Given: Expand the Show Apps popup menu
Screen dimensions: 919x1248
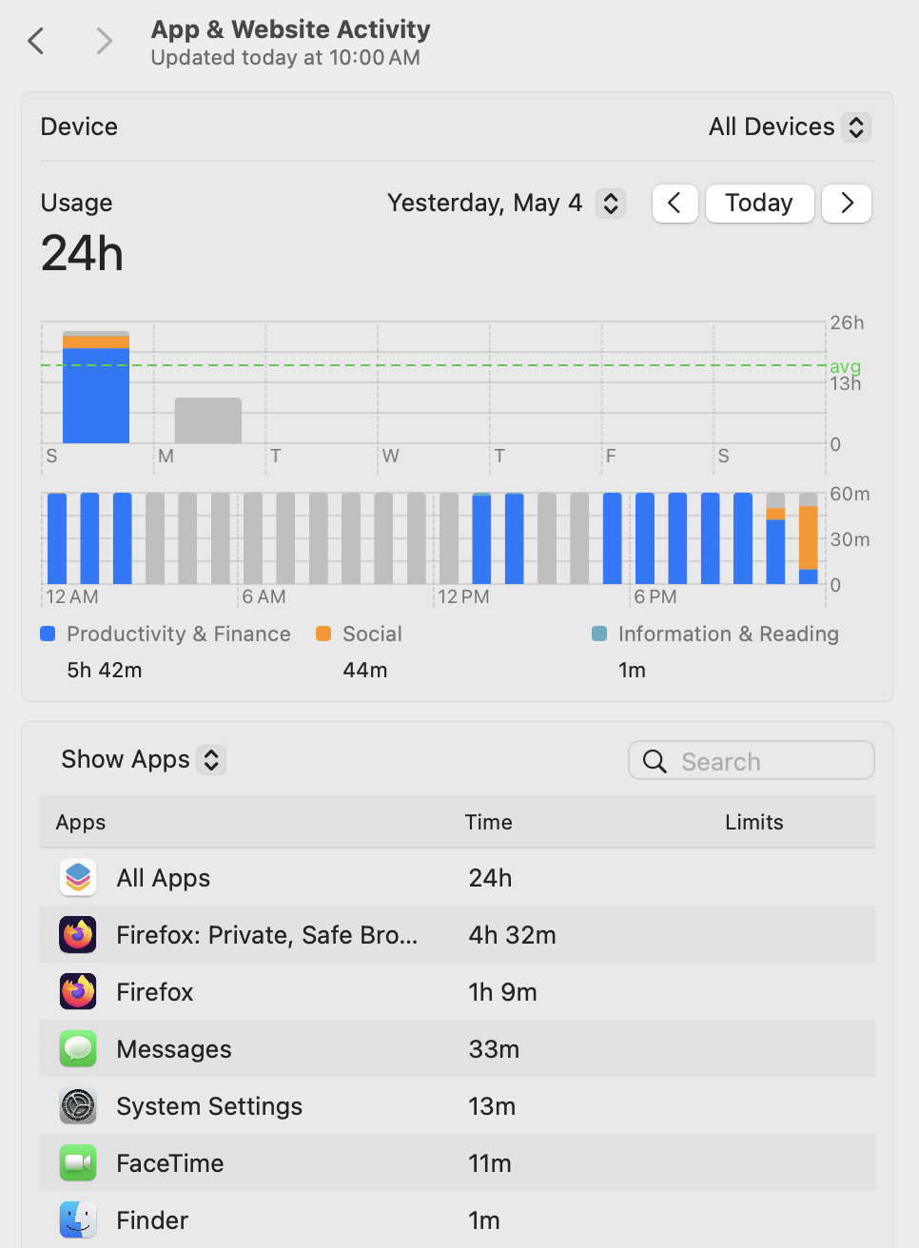Looking at the screenshot, I should [143, 759].
